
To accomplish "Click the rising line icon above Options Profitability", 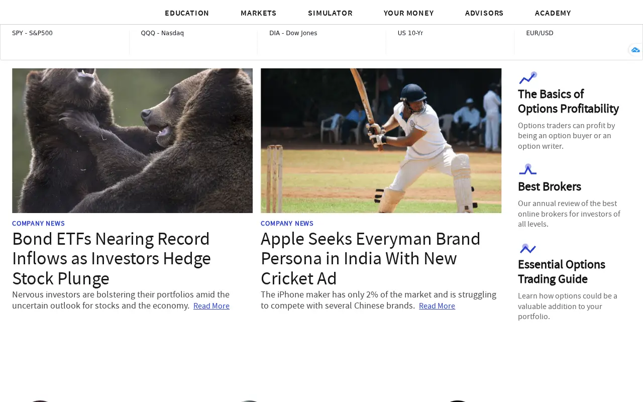I will pos(528,77).
